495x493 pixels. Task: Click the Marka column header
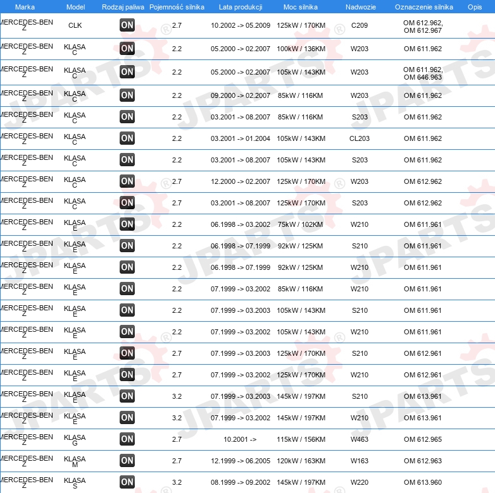point(25,7)
